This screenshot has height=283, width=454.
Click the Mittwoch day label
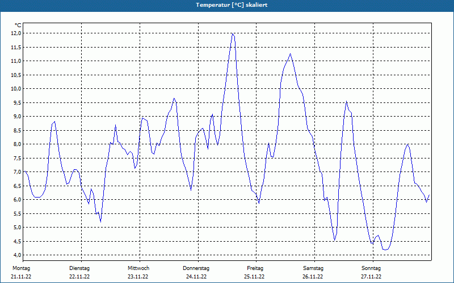138,268
